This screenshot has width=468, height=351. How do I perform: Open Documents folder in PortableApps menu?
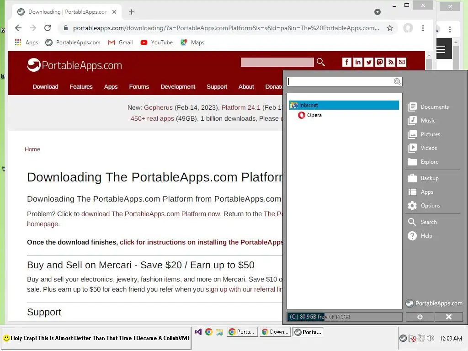tap(428, 107)
